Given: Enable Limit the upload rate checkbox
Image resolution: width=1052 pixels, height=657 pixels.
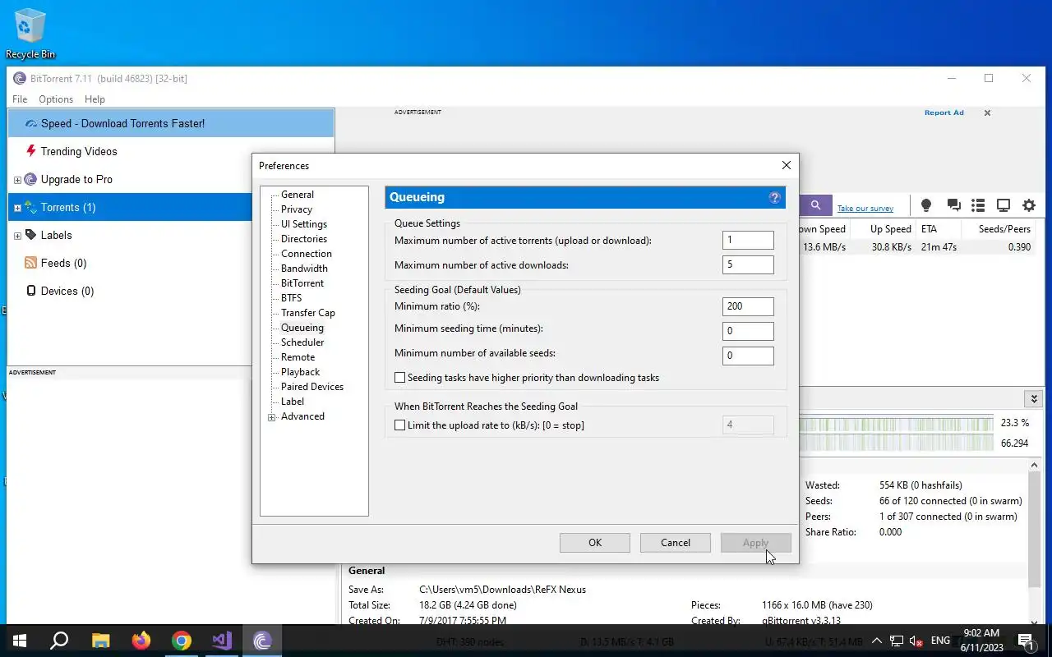Looking at the screenshot, I should (400, 425).
